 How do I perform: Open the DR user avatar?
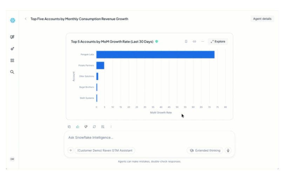[x=12, y=159]
